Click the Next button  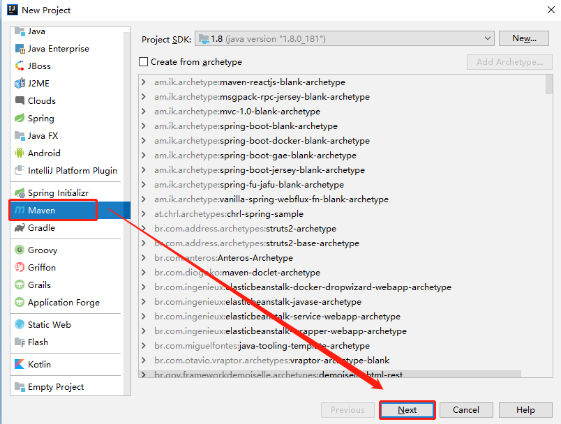[x=407, y=409]
